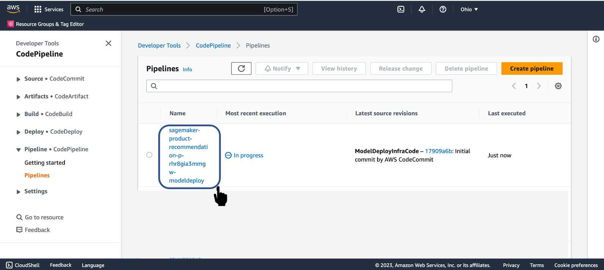
Task: Click Last executed column header
Action: pos(507,113)
